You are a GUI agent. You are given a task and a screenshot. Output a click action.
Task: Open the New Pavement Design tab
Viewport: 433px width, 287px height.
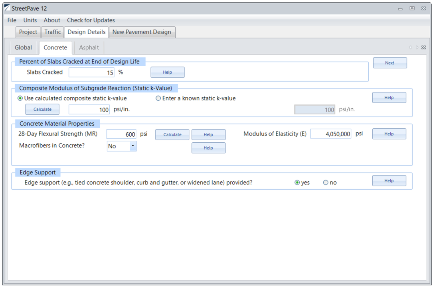[x=142, y=32]
